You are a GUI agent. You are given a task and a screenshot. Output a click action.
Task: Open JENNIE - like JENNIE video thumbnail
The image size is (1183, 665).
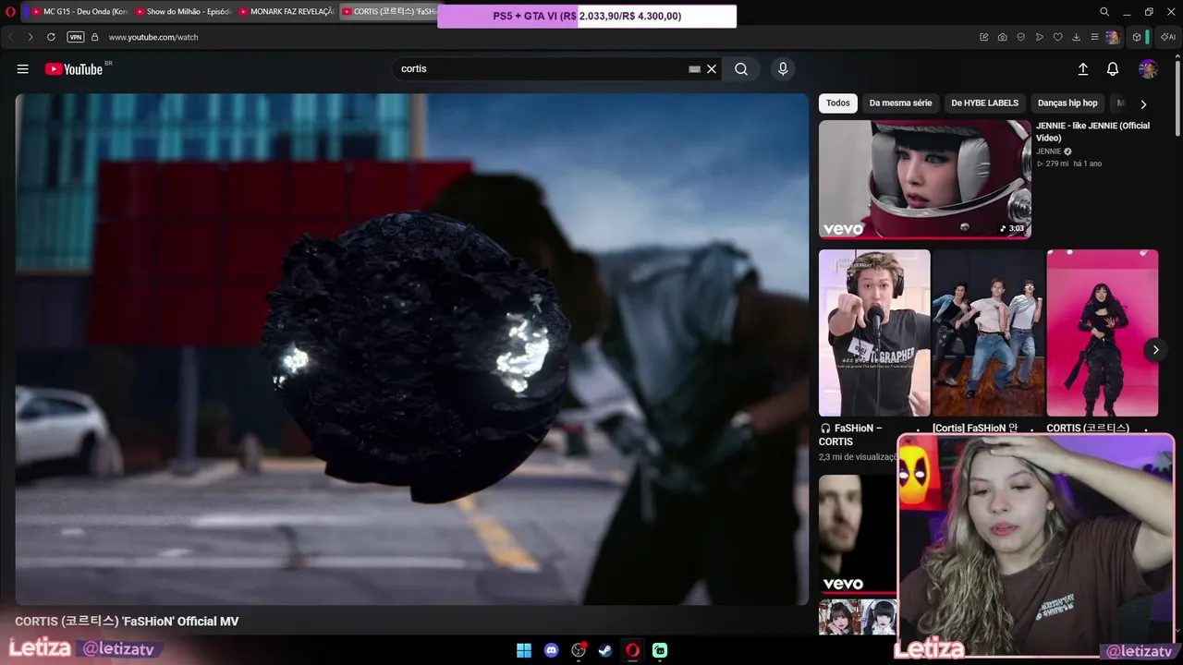tap(924, 179)
